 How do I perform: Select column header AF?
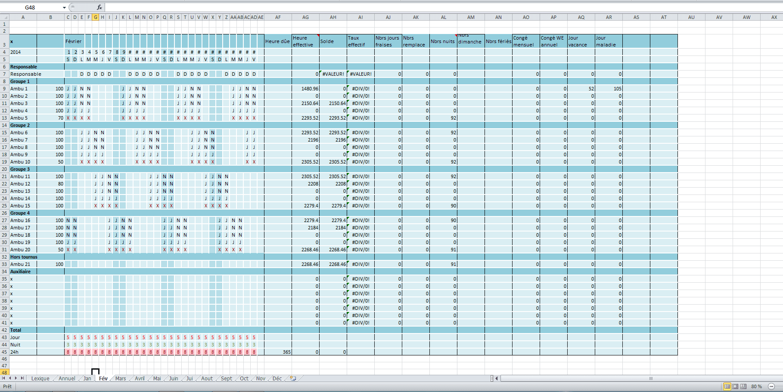[x=278, y=17]
